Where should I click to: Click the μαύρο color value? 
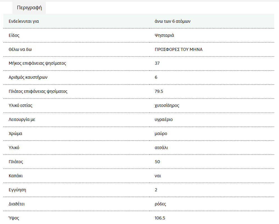[x=161, y=134]
